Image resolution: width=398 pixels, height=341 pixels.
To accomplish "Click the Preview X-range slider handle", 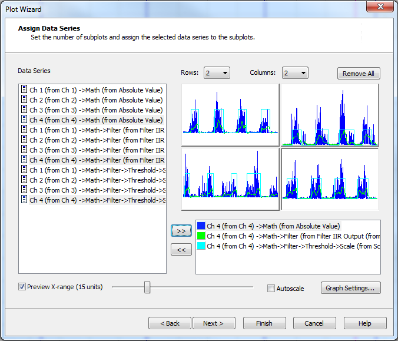I will point(147,287).
